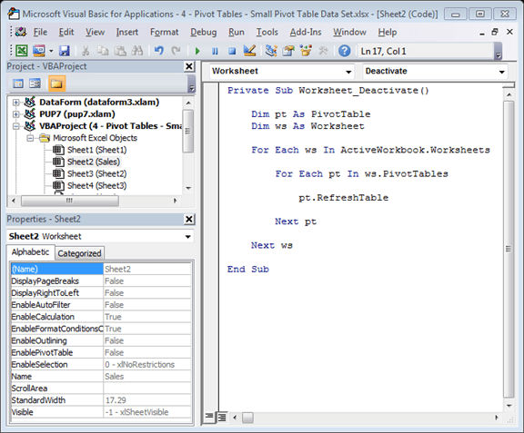Expand the PUP7 (pup7.xlam) project node
This screenshot has width=524, height=433.
[15, 114]
